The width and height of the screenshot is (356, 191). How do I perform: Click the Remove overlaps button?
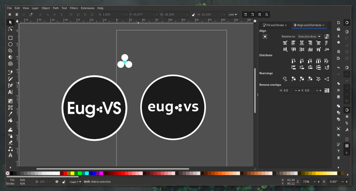[x=327, y=90]
